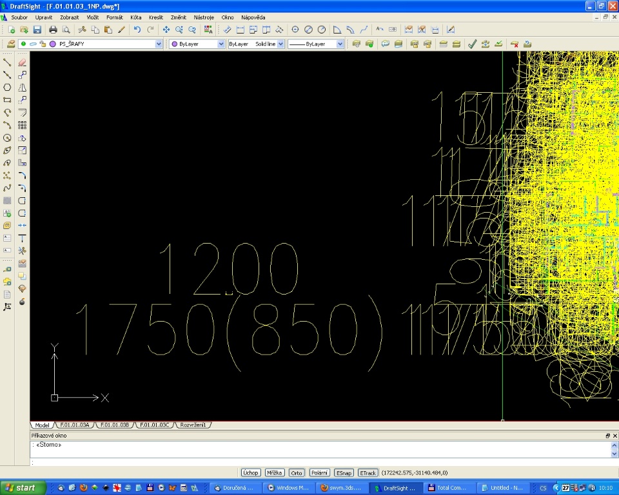The image size is (619, 495).
Task: Switch to the F.01.01.03B sheet tab
Action: pyautogui.click(x=115, y=425)
